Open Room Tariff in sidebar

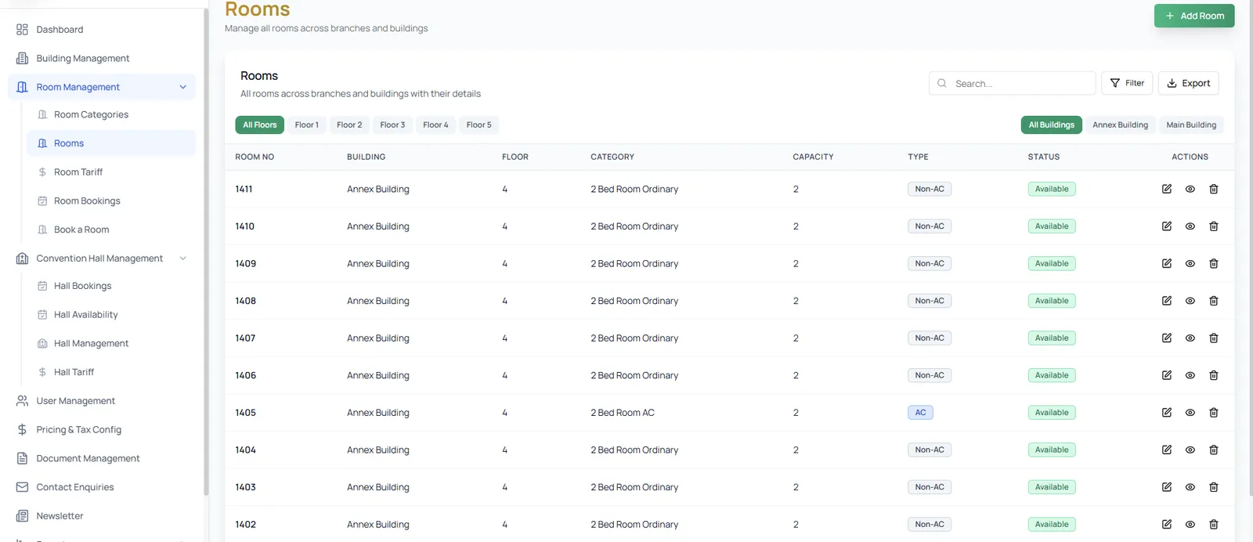pos(111,172)
